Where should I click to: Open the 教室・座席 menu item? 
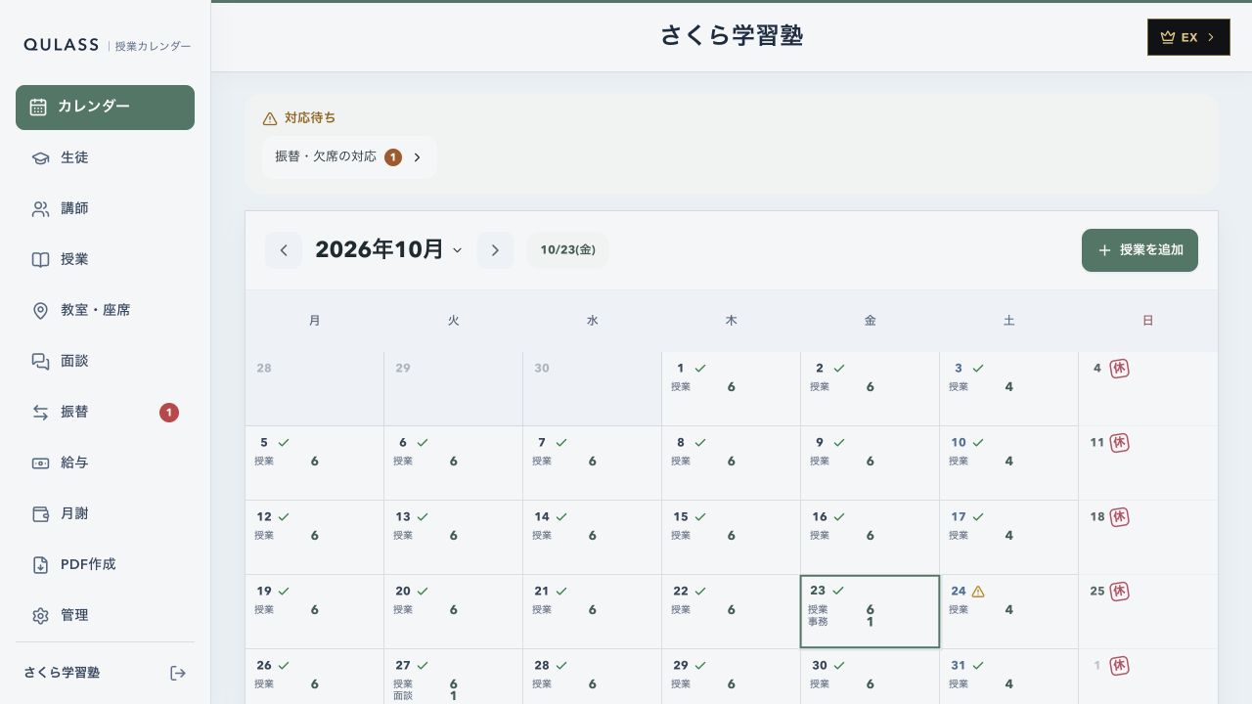click(x=105, y=310)
